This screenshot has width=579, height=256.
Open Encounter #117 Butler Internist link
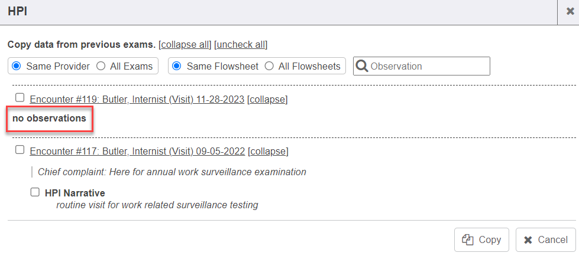[137, 151]
